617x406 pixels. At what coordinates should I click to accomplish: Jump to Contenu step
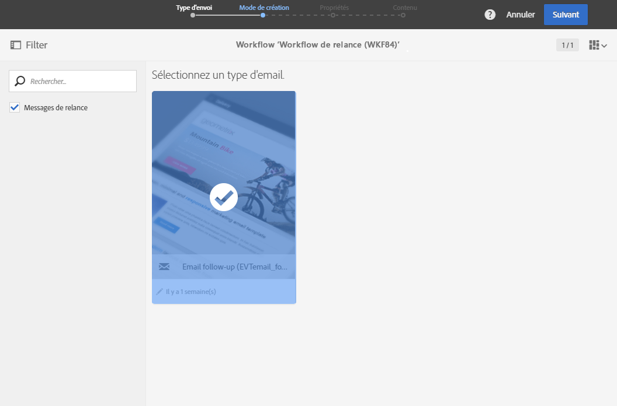click(x=405, y=8)
